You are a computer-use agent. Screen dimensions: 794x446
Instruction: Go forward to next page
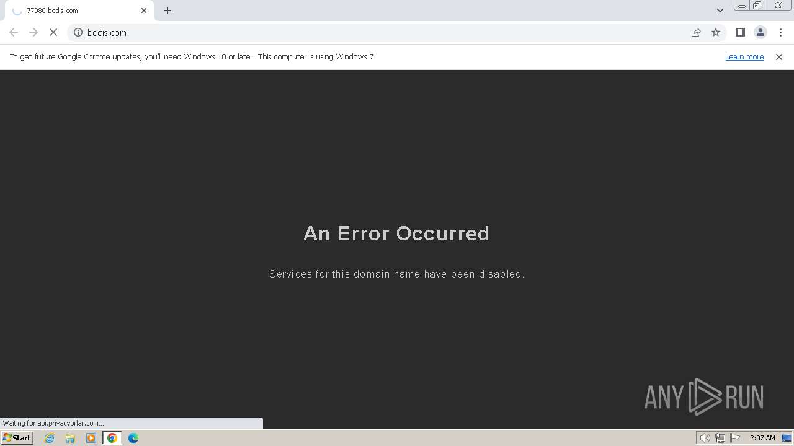click(x=33, y=32)
